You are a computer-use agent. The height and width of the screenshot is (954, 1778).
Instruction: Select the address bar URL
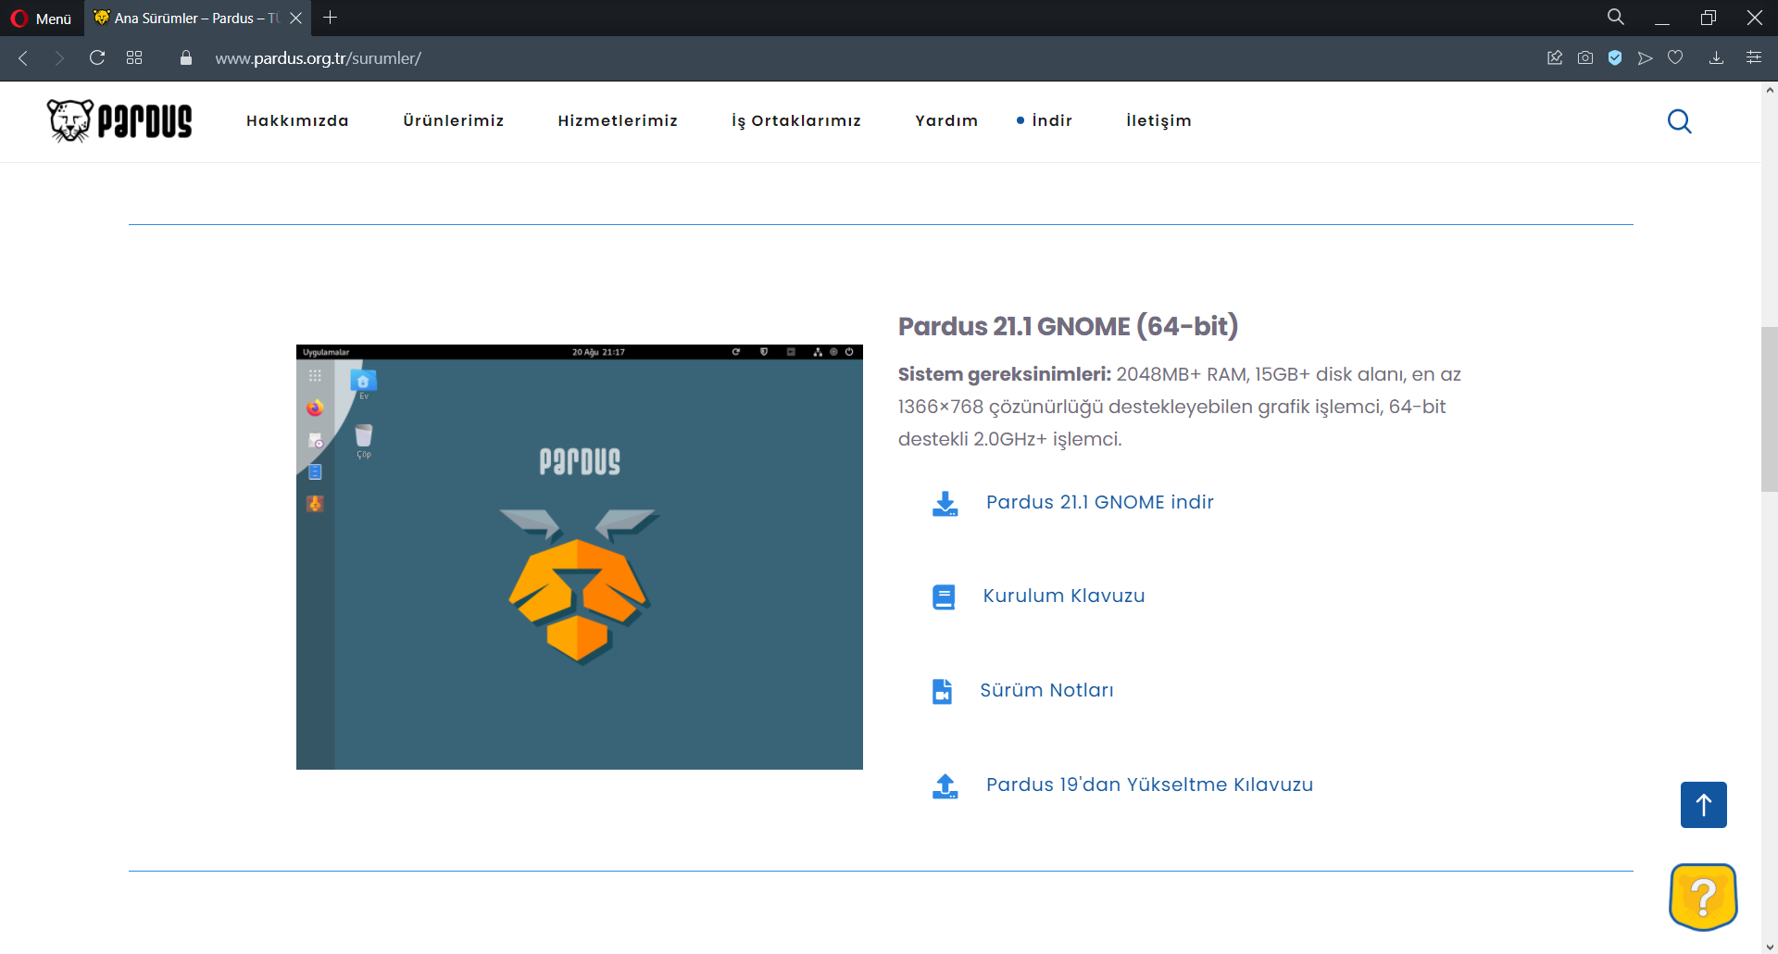click(318, 58)
